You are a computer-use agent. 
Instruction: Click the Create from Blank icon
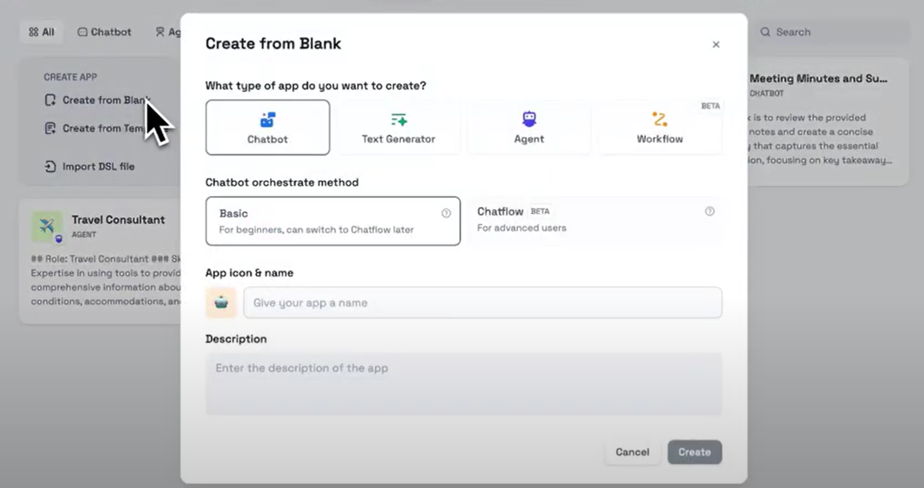click(50, 100)
